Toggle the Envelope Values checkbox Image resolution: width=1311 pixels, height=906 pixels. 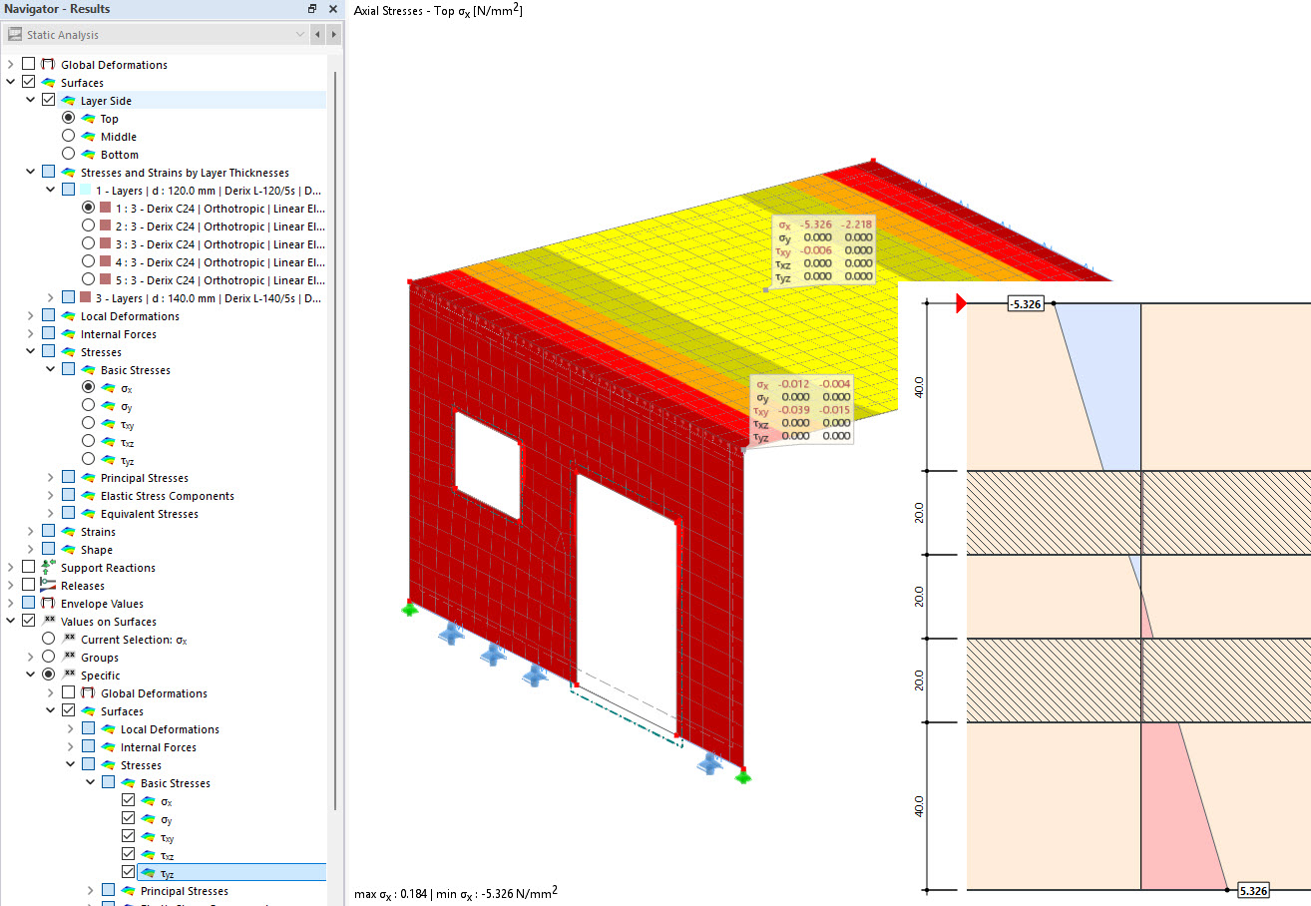pos(28,604)
